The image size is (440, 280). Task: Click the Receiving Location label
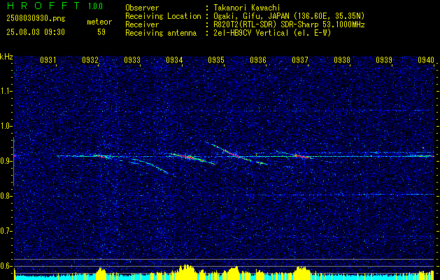click(x=163, y=16)
